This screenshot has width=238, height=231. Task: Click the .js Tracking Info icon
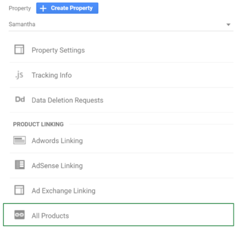[19, 75]
